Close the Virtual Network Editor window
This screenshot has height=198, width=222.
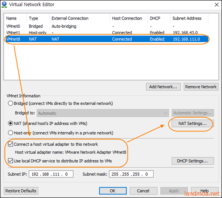(217, 4)
